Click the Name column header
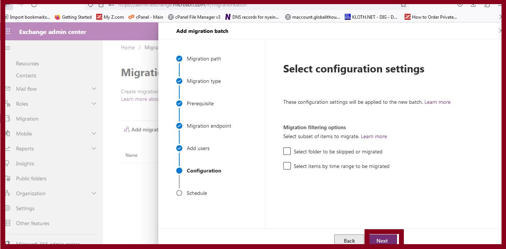 click(x=131, y=155)
